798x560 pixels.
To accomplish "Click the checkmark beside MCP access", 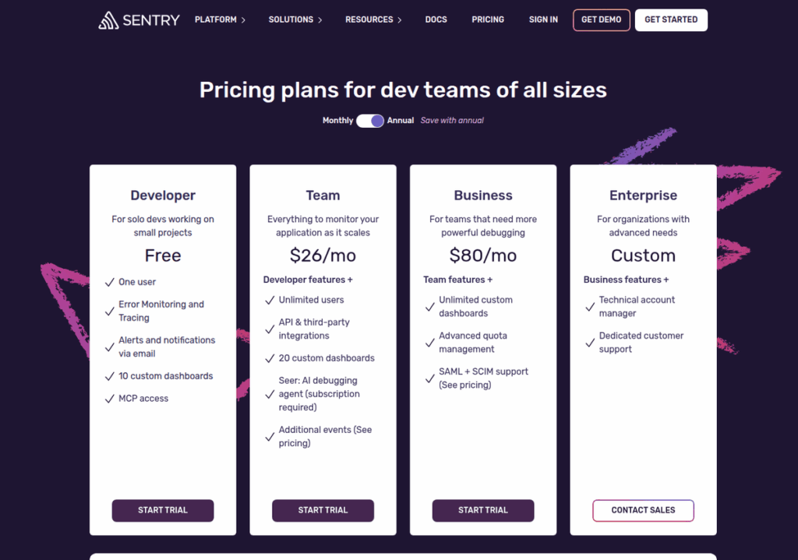I will click(109, 399).
